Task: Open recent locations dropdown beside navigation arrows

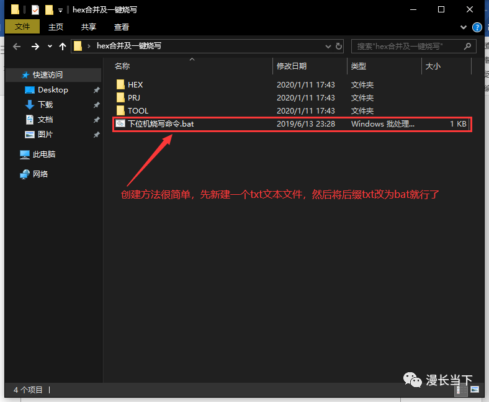Action: click(50, 47)
